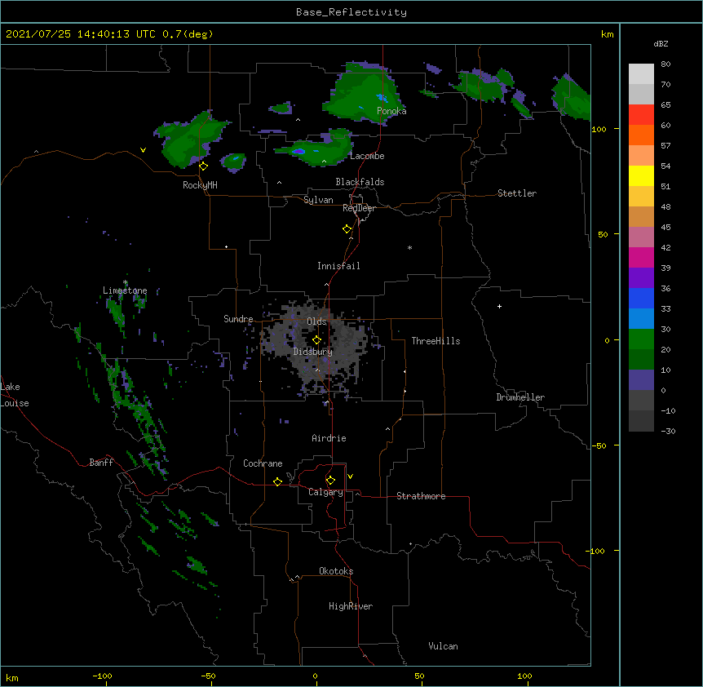This screenshot has width=703, height=687.
Task: Click the yellow v marker west of RockyMH echo
Action: pyautogui.click(x=143, y=150)
